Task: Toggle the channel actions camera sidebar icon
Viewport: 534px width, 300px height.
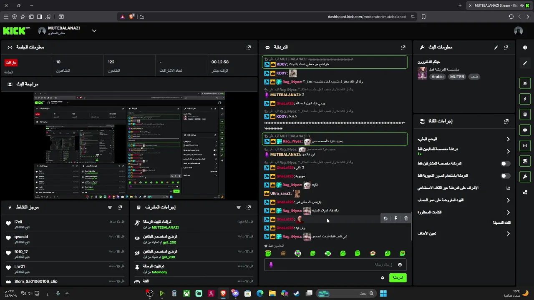Action: coord(525,161)
